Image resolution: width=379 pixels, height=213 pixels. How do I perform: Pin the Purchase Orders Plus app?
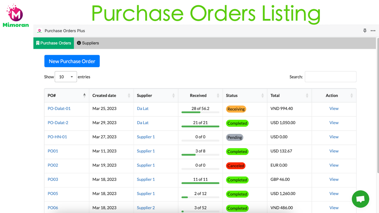pyautogui.click(x=365, y=30)
